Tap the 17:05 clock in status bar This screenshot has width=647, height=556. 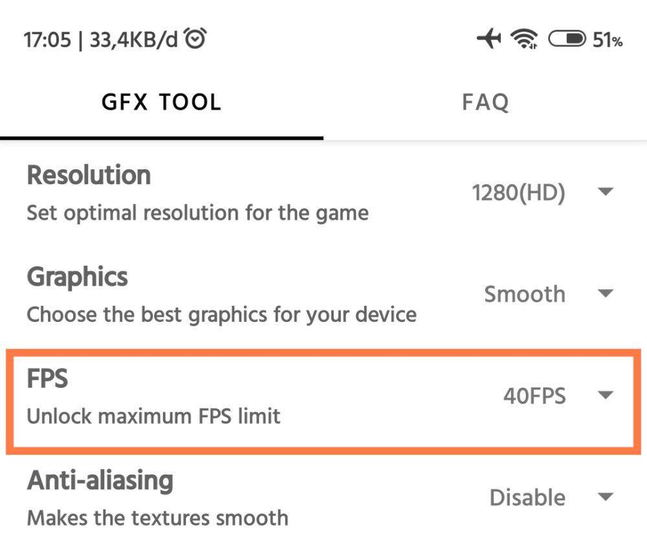pyautogui.click(x=47, y=40)
